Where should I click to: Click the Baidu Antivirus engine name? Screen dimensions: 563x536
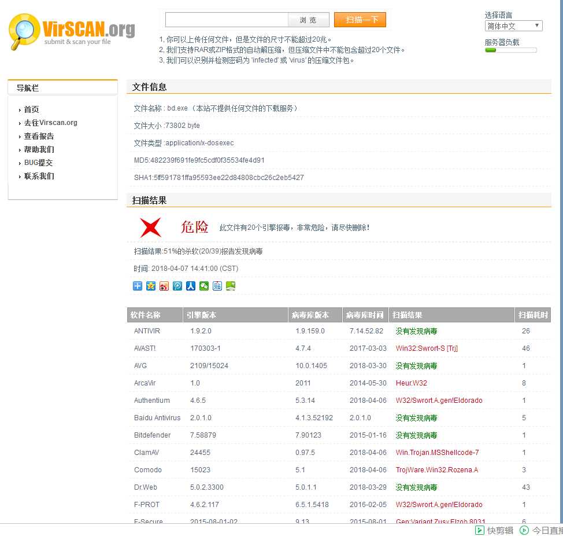tap(157, 418)
